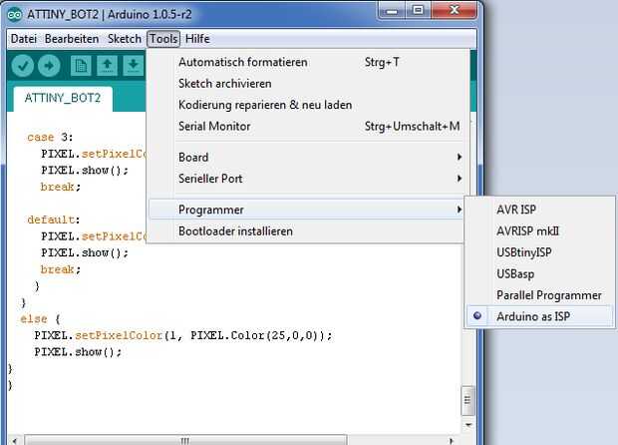Expand the Board submenu
The width and height of the screenshot is (618, 445).
[x=306, y=157]
